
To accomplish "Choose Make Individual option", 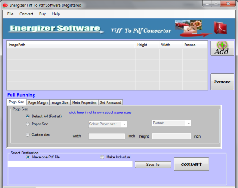I will [x=102, y=157].
